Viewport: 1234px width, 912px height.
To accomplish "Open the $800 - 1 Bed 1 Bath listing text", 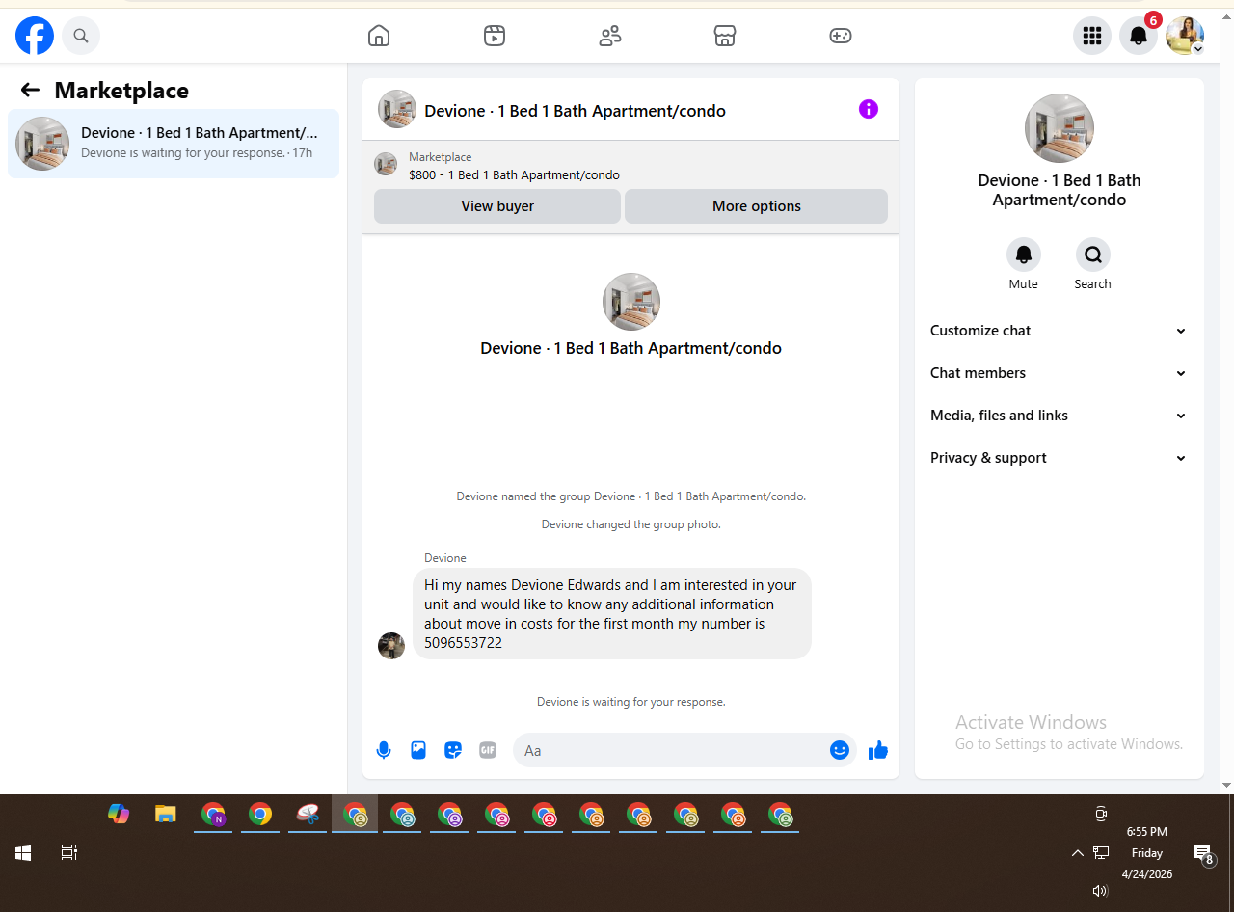I will coord(514,175).
